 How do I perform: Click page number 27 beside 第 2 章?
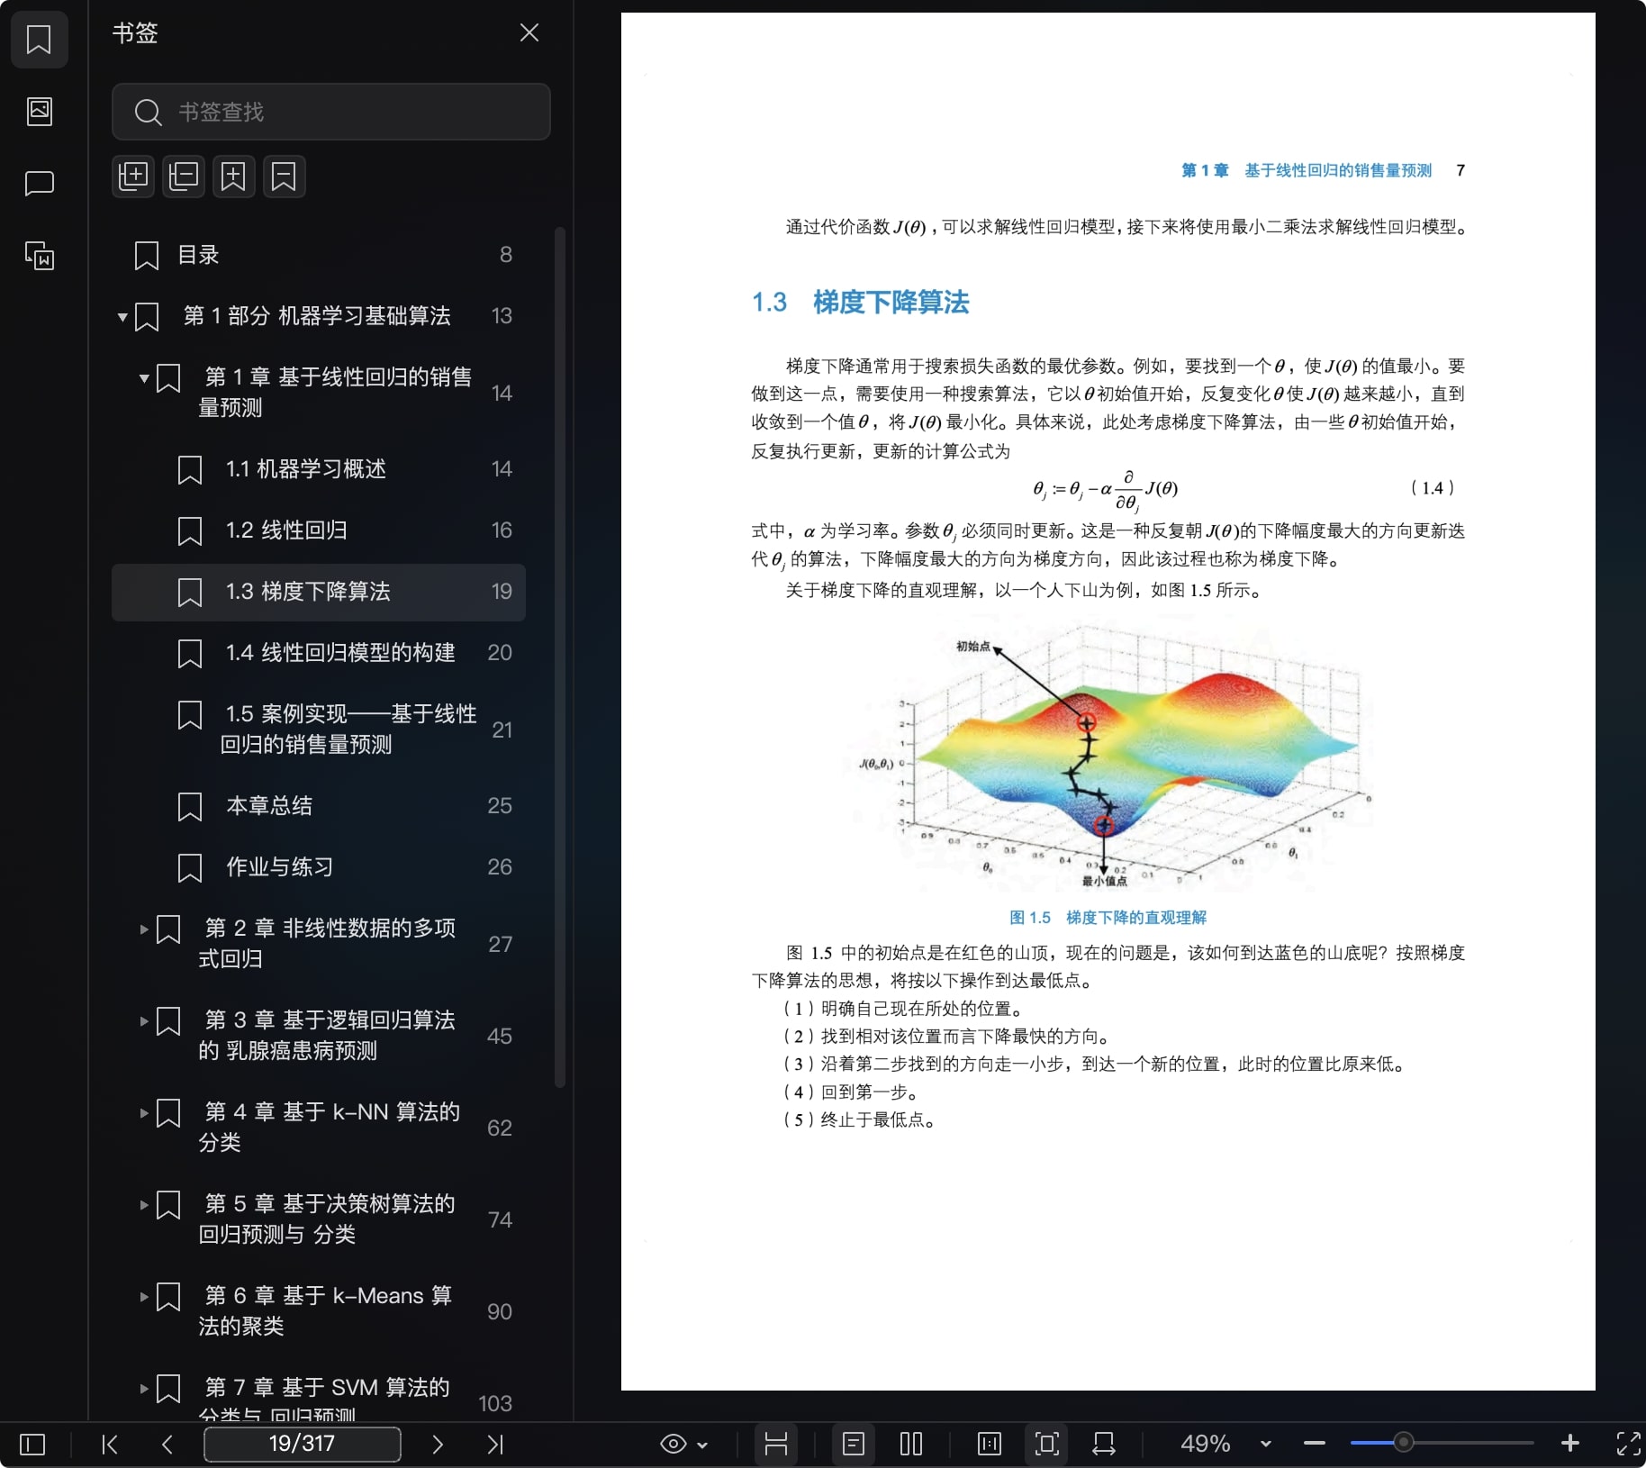pyautogui.click(x=501, y=945)
